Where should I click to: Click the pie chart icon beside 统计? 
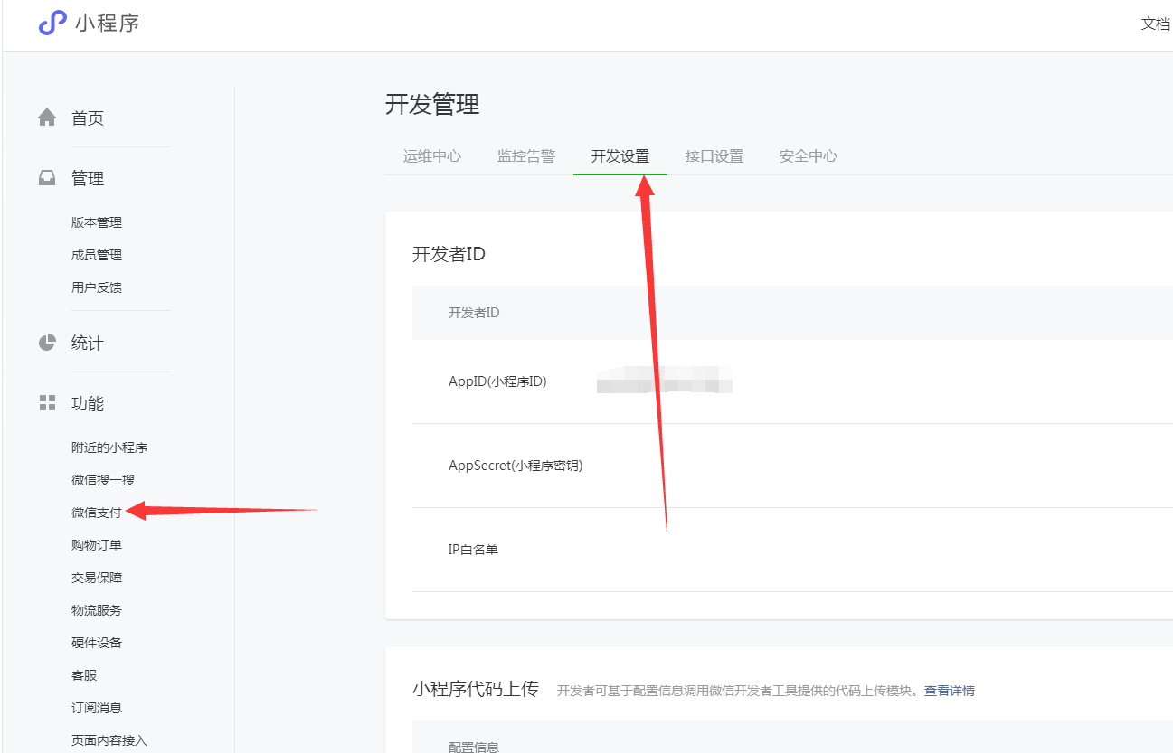(47, 343)
